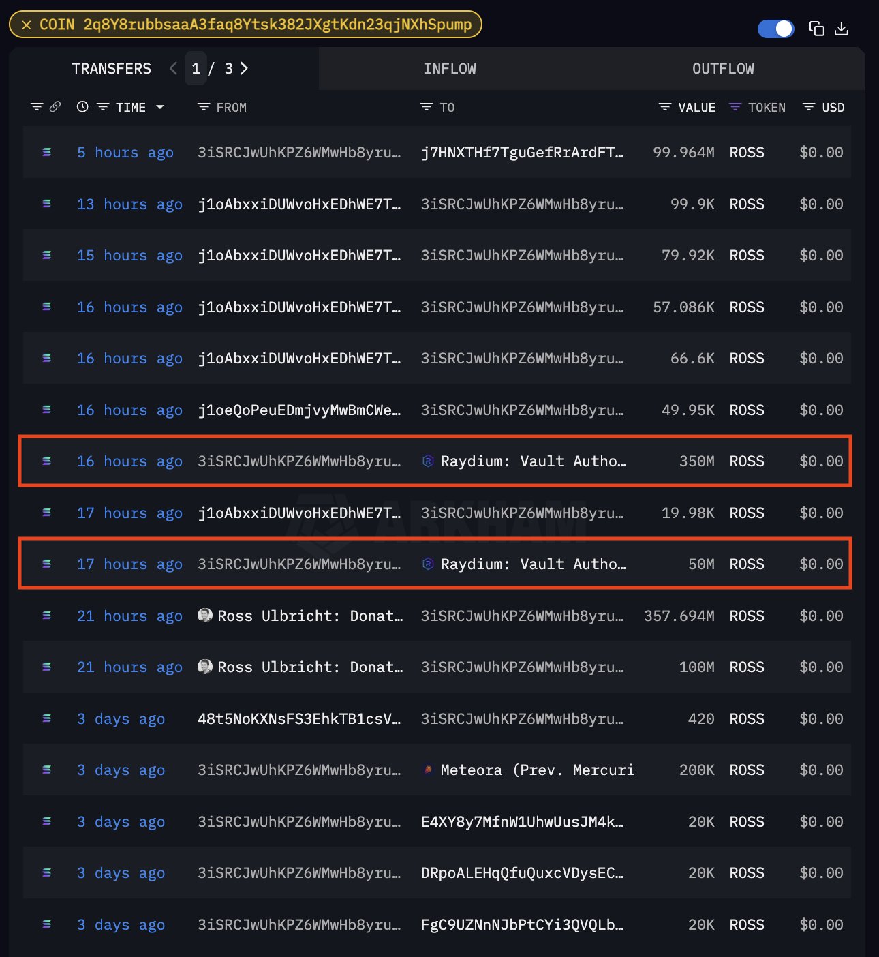Viewport: 879px width, 957px height.
Task: Open sender j1oeQoPeuEDmjvyMwBmCWe… address
Action: (x=299, y=410)
